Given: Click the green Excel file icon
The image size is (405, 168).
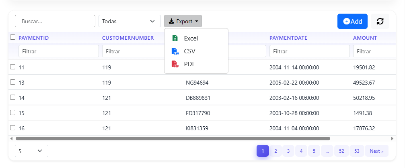Looking at the screenshot, I should 175,38.
